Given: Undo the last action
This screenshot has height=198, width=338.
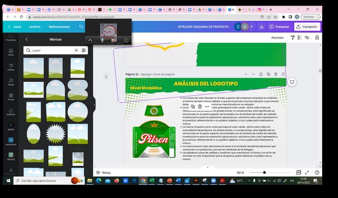Looking at the screenshot, I should [x=81, y=26].
